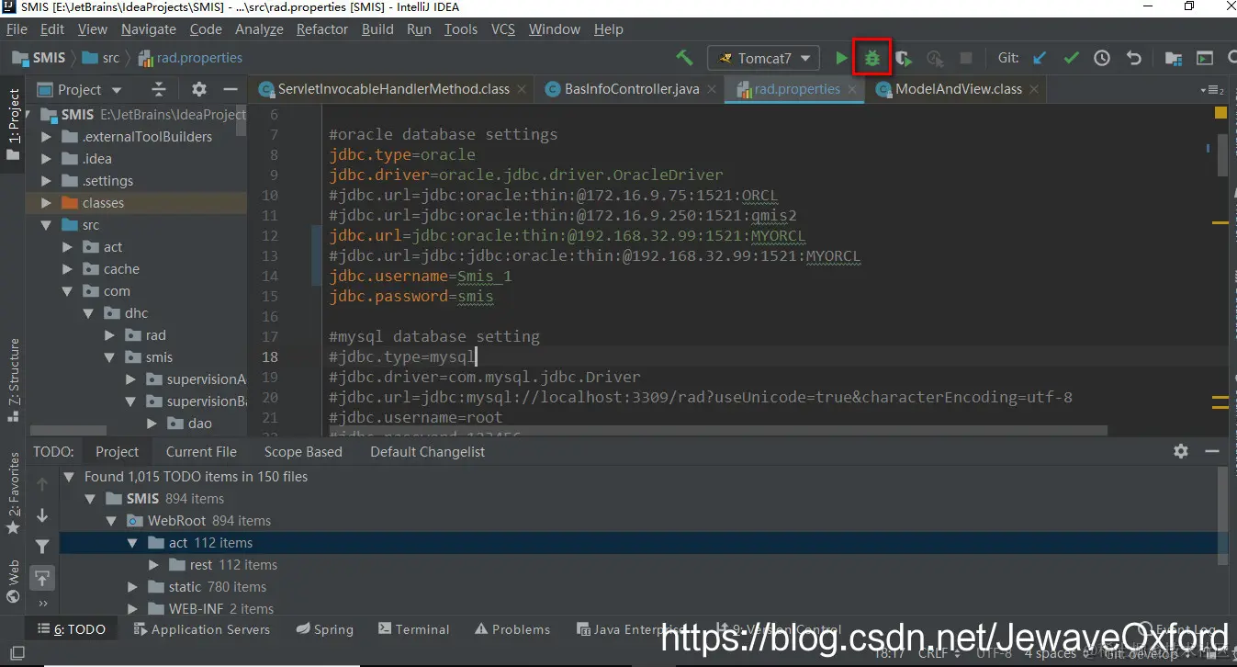
Task: Update project via Git blue arrow
Action: [x=1040, y=58]
